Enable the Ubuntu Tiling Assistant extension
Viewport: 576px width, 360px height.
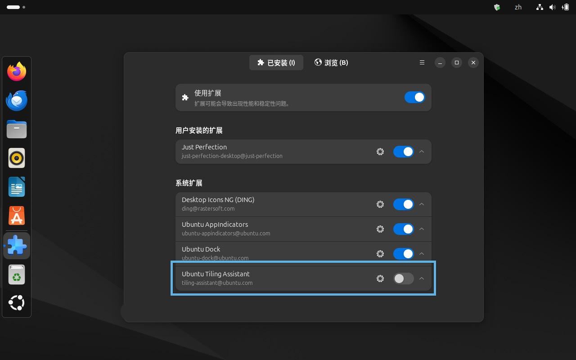403,279
